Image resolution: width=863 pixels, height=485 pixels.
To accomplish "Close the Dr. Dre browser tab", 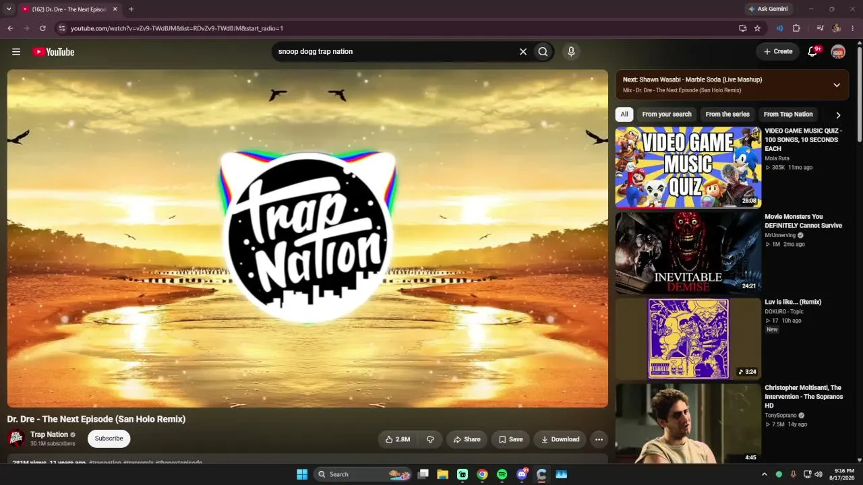I will point(115,9).
